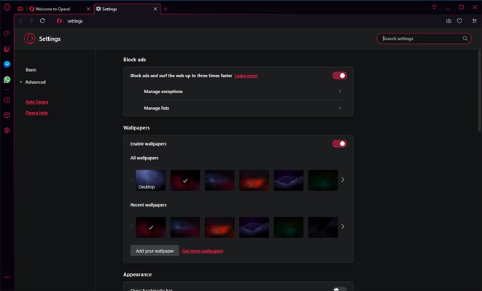Viewport: 482px width, 291px height.
Task: Select checked red wallpaper in All wallpapers
Action: (x=185, y=180)
